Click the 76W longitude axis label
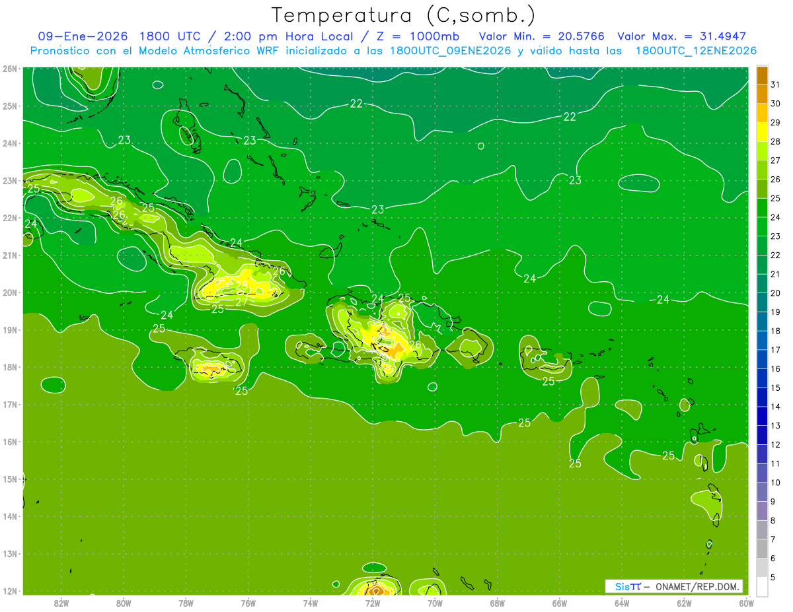The width and height of the screenshot is (793, 612). point(248,603)
